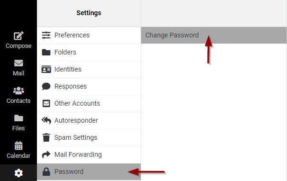The height and width of the screenshot is (181, 287).
Task: Open Mail via the envelope icon
Action: coord(18,63)
